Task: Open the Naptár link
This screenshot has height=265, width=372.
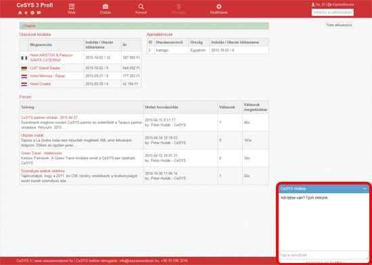Action: (x=30, y=26)
